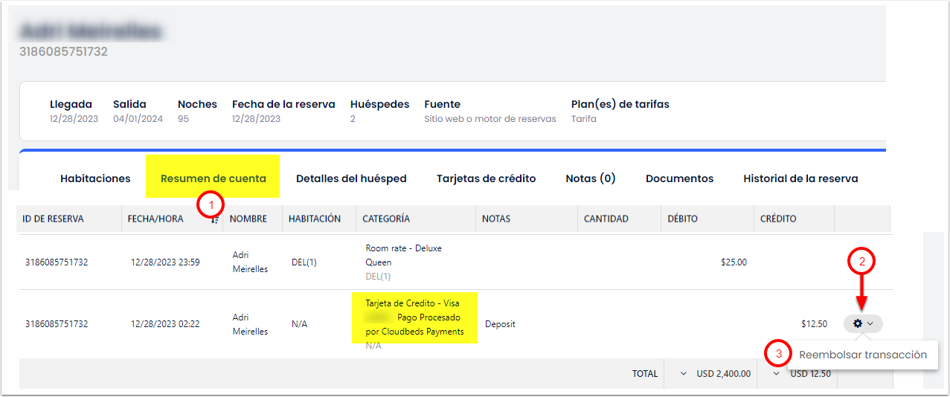950x397 pixels.
Task: Select the Room rate - Deluxe Queen entry
Action: click(x=403, y=255)
